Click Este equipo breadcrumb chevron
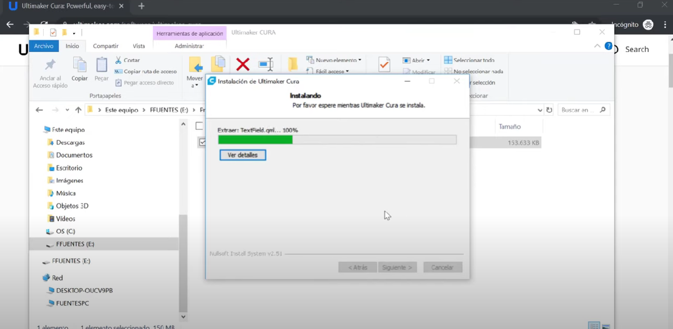The width and height of the screenshot is (673, 329). [143, 110]
